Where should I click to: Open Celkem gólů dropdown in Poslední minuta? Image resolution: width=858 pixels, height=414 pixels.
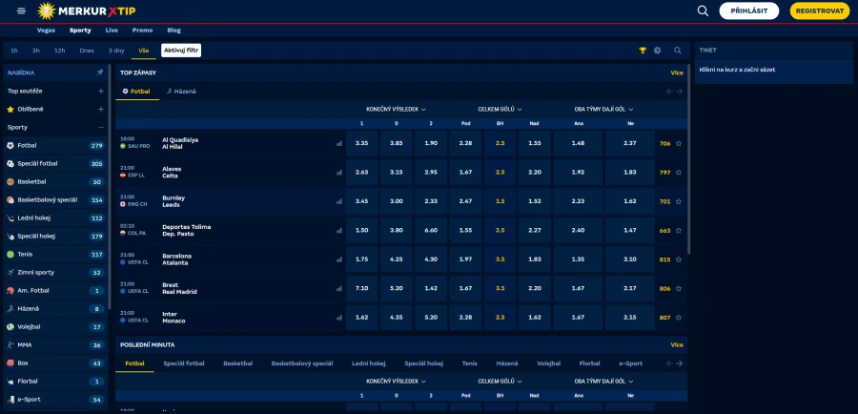pyautogui.click(x=500, y=382)
